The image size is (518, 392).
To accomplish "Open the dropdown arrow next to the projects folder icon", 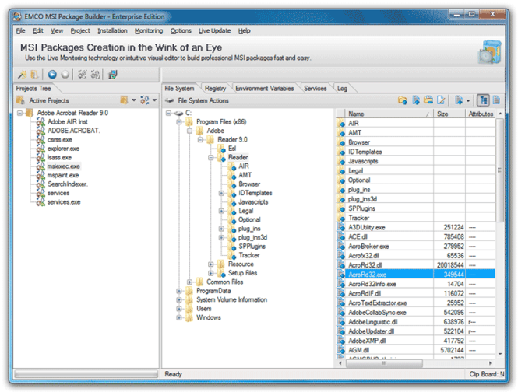I will point(134,100).
